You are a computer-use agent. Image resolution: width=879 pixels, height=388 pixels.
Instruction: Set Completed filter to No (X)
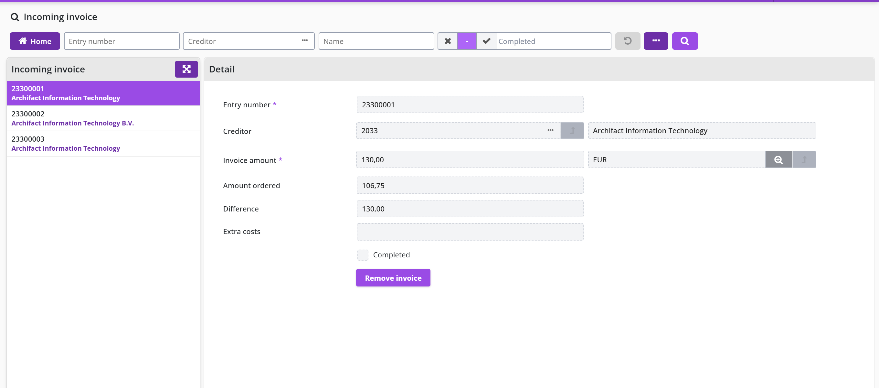(448, 41)
